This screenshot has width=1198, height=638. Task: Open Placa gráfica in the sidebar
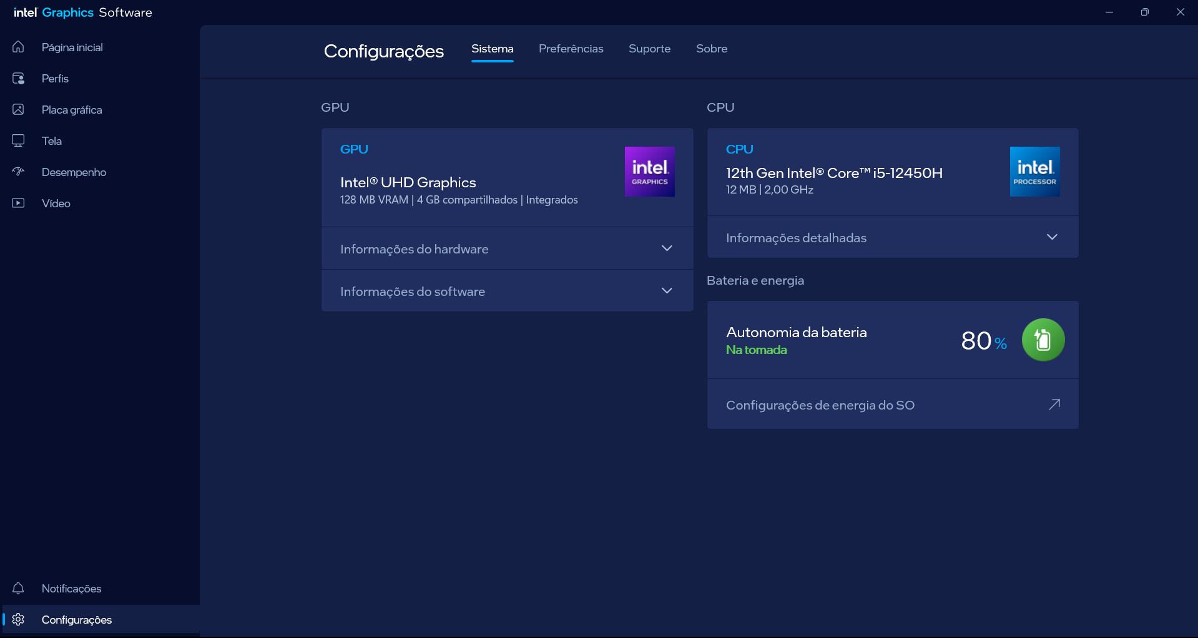pyautogui.click(x=100, y=109)
